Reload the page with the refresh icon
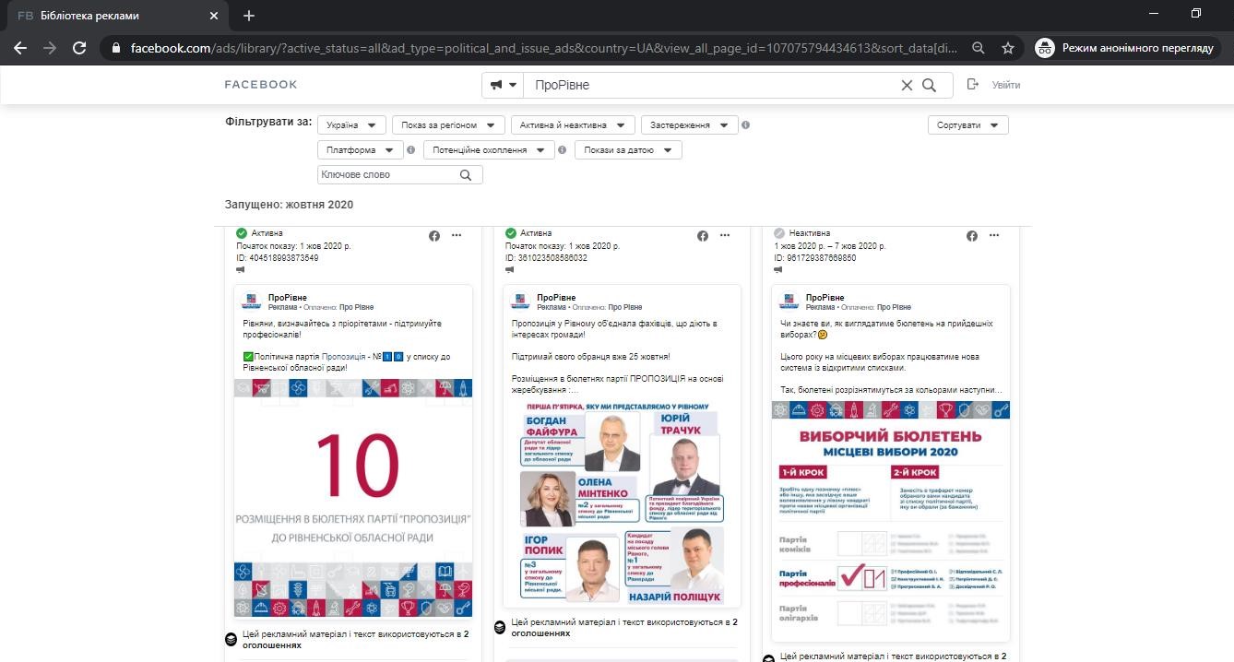Image resolution: width=1234 pixels, height=662 pixels. point(79,48)
